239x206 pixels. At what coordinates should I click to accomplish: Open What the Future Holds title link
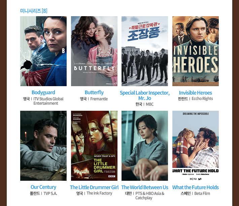click(196, 187)
